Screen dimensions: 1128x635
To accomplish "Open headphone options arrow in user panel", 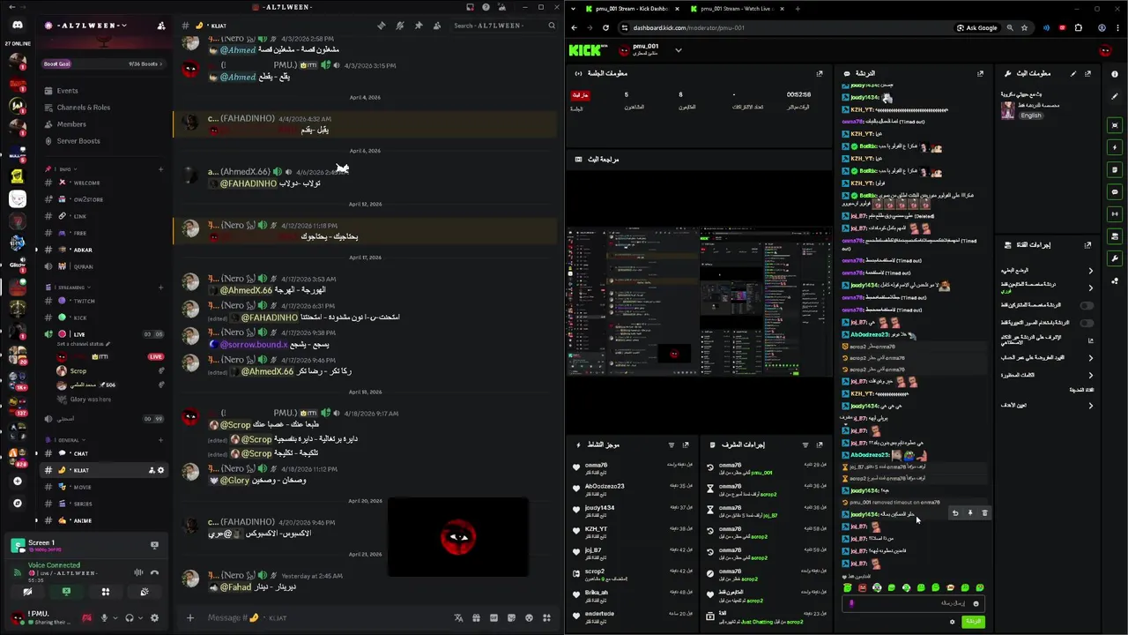I will (140, 617).
